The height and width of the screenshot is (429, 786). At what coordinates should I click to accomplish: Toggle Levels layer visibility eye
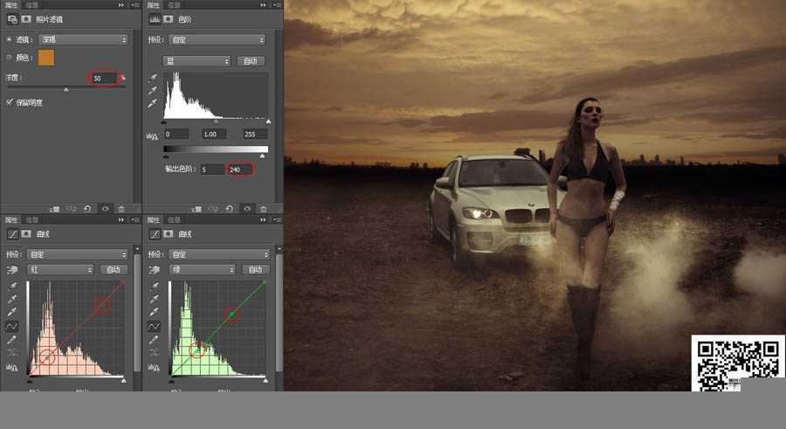point(246,209)
